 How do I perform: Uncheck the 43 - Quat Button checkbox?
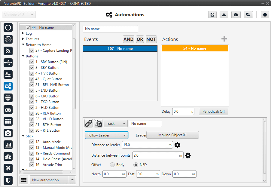(x=32, y=79)
